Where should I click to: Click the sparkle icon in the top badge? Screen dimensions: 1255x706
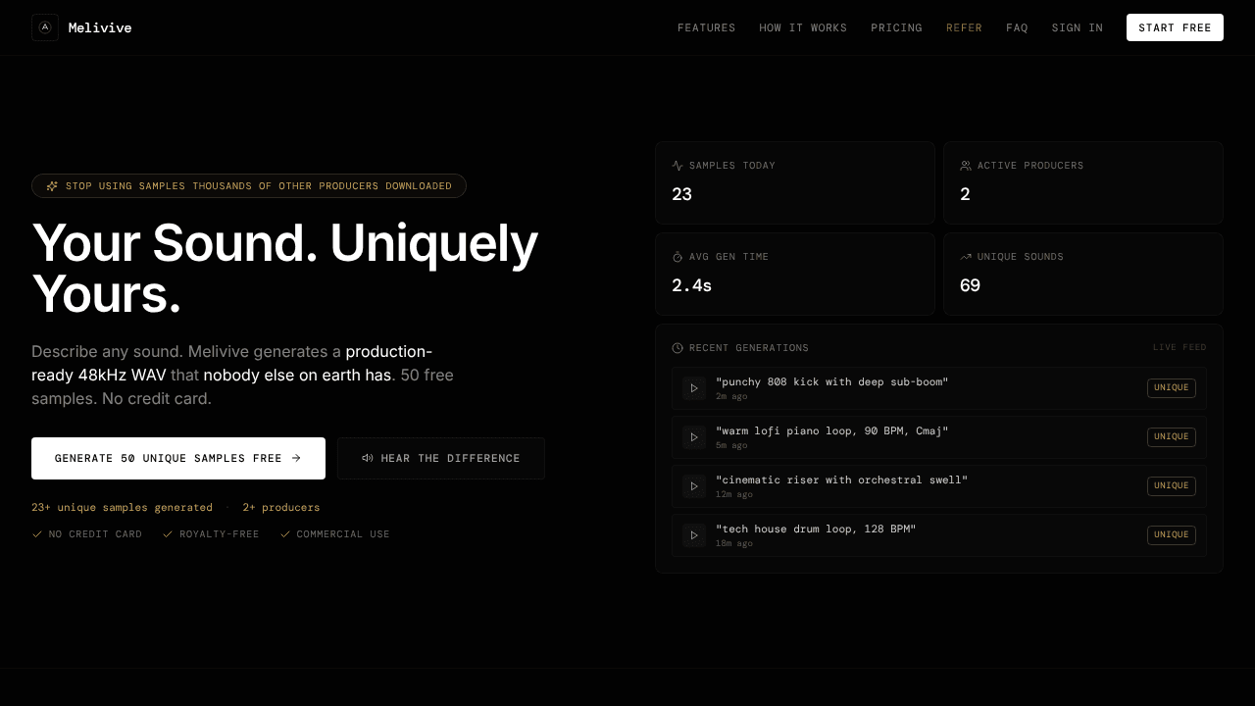tap(52, 186)
